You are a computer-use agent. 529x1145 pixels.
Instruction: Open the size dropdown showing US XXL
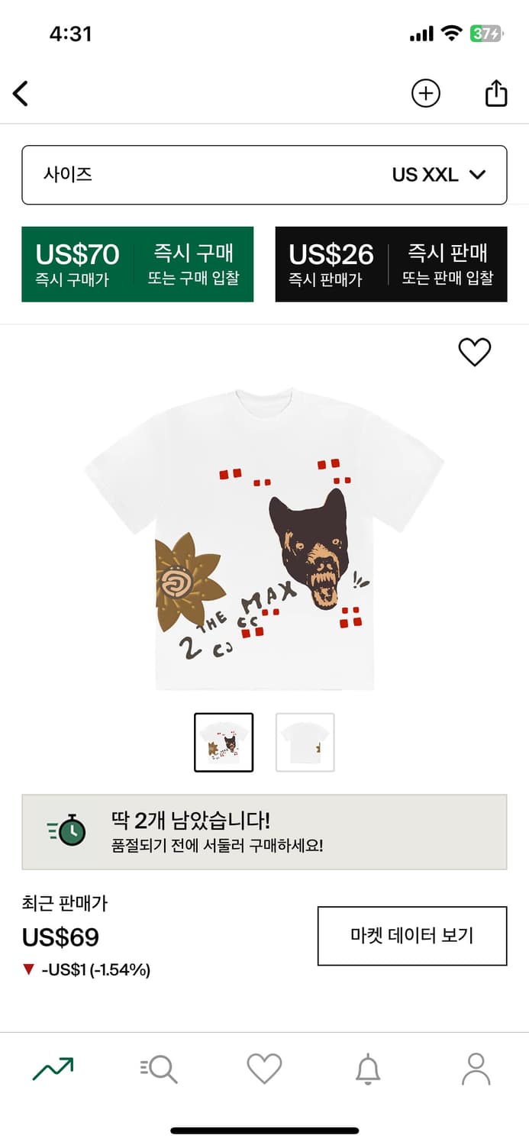[x=264, y=175]
